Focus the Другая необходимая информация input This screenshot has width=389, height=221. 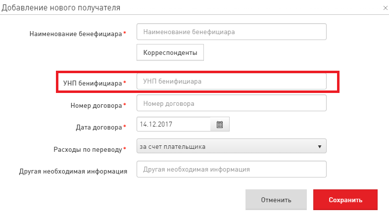232,169
